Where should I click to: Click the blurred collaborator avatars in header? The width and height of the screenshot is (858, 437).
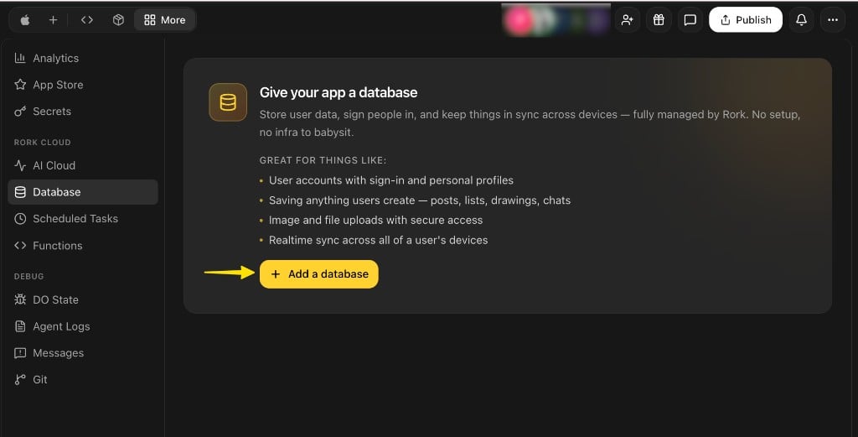coord(556,20)
